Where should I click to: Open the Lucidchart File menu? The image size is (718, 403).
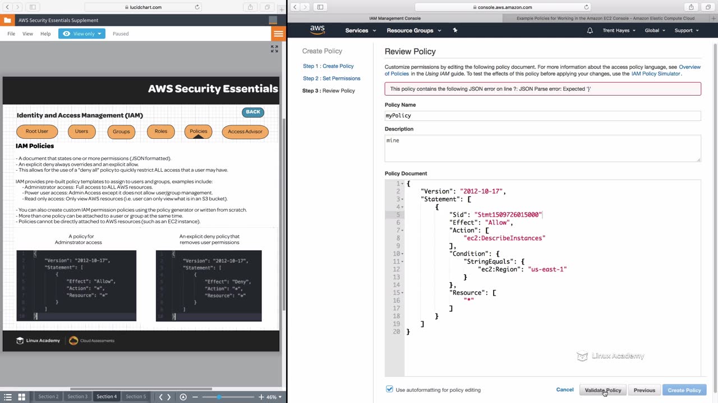click(x=11, y=34)
